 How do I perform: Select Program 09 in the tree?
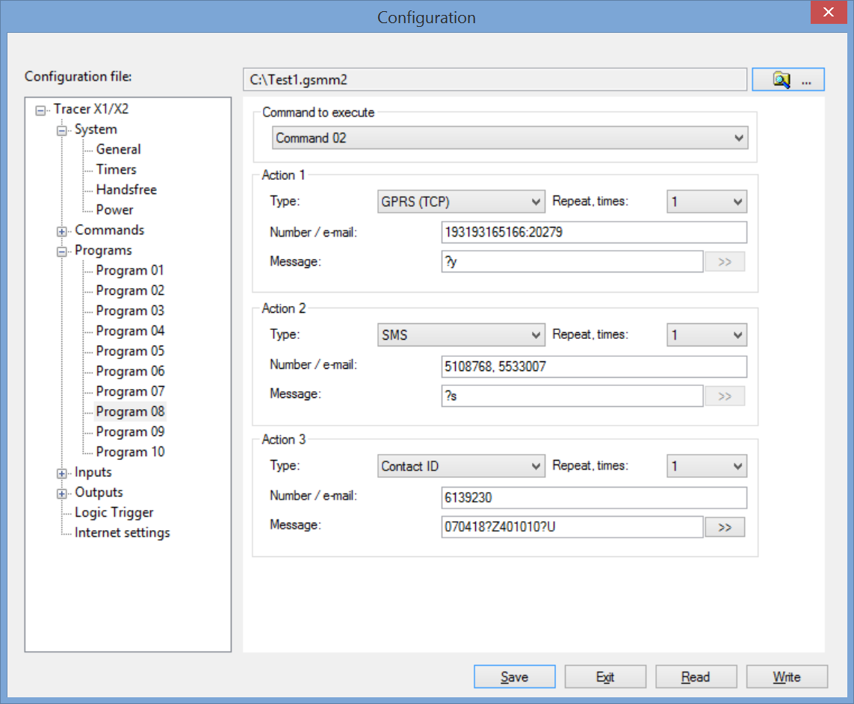[x=129, y=432]
